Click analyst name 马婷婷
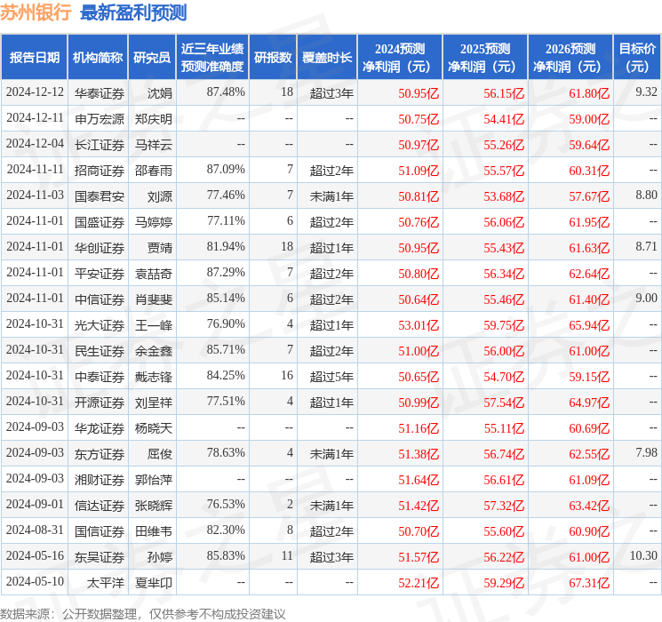Image resolution: width=662 pixels, height=622 pixels. (x=154, y=222)
